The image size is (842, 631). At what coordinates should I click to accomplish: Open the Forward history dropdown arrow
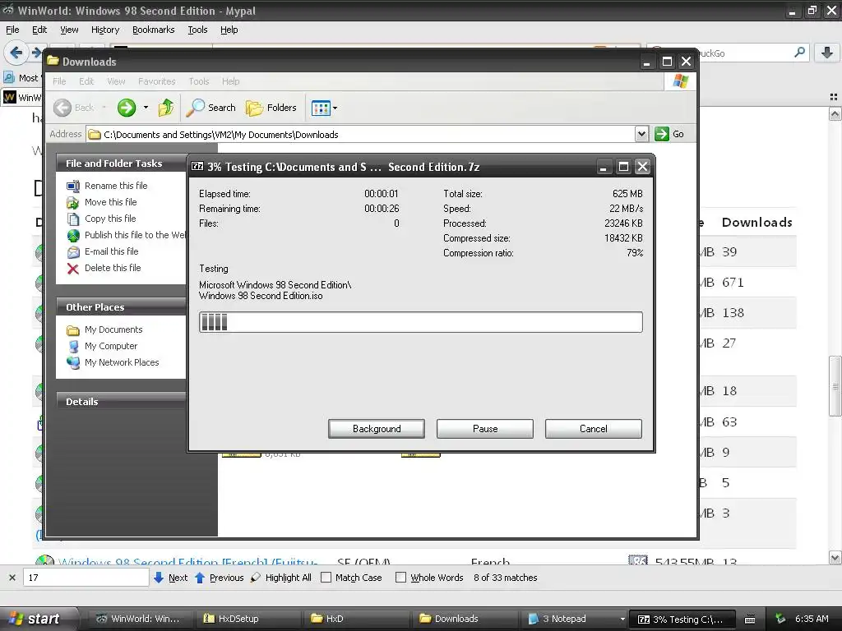click(146, 108)
